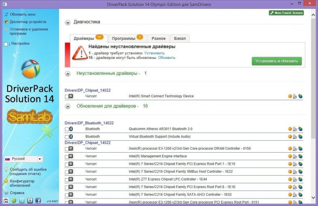Click 'Сообщить об ошибке (создание отчета)'

(28, 172)
